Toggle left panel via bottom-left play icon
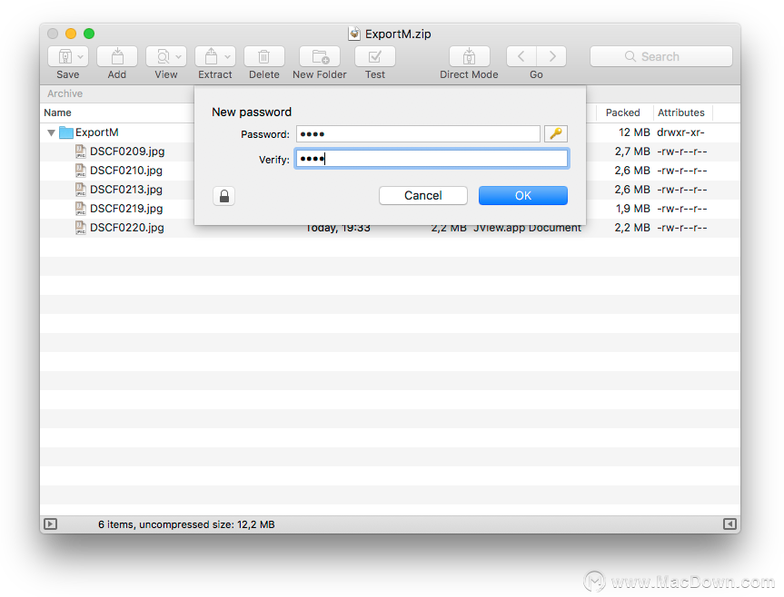The height and width of the screenshot is (597, 784). tap(51, 524)
